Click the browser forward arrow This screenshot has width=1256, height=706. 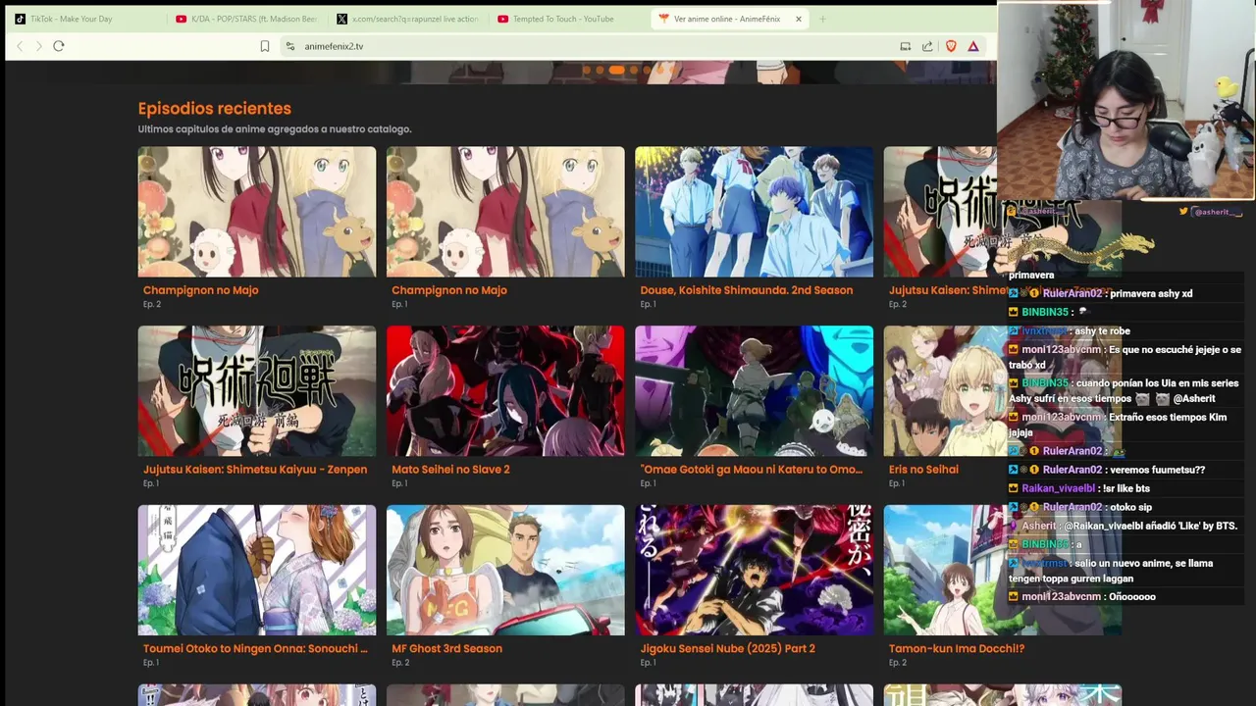(x=38, y=46)
